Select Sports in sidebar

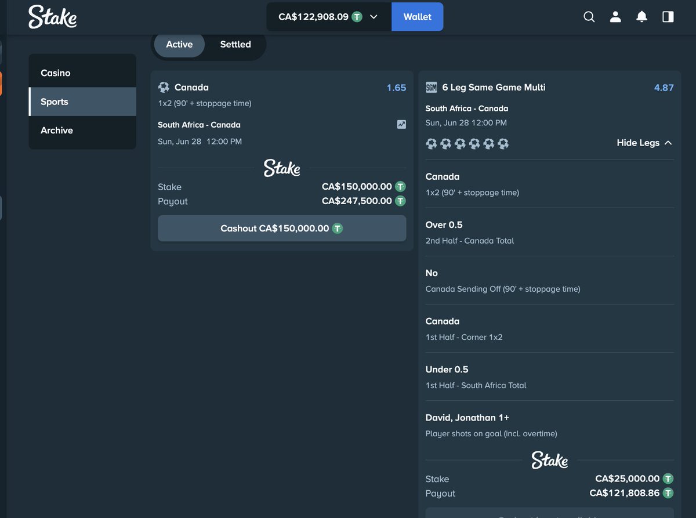(x=82, y=102)
